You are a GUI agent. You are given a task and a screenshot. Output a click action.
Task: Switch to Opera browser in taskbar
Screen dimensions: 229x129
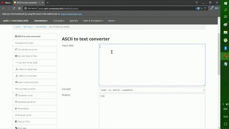click(225, 56)
